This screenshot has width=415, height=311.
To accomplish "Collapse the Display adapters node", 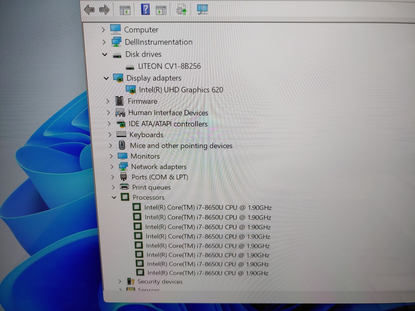I will (106, 78).
